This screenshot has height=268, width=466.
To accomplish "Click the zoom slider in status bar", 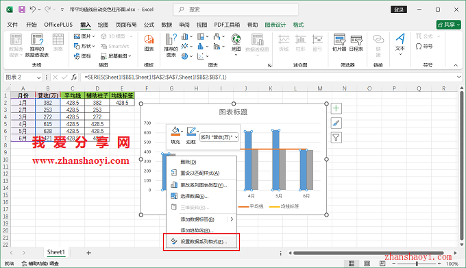I will click(417, 263).
